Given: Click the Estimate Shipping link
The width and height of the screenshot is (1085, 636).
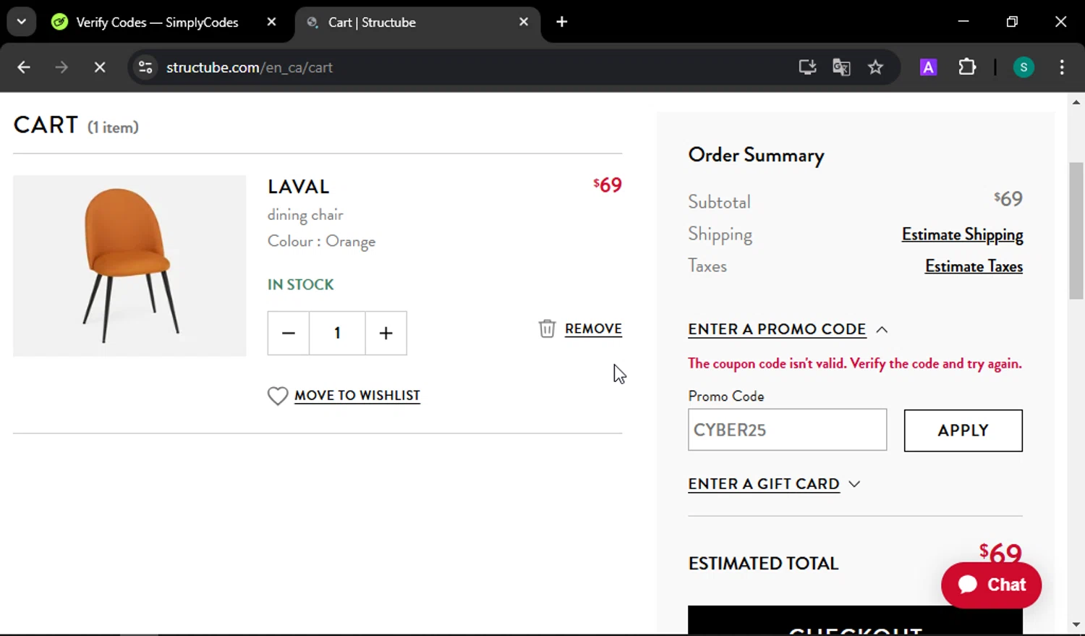Looking at the screenshot, I should tap(962, 234).
